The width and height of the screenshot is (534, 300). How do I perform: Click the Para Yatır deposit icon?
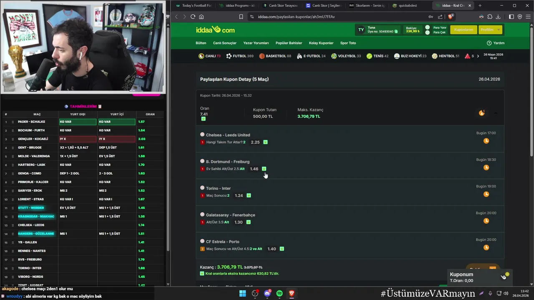click(x=427, y=27)
